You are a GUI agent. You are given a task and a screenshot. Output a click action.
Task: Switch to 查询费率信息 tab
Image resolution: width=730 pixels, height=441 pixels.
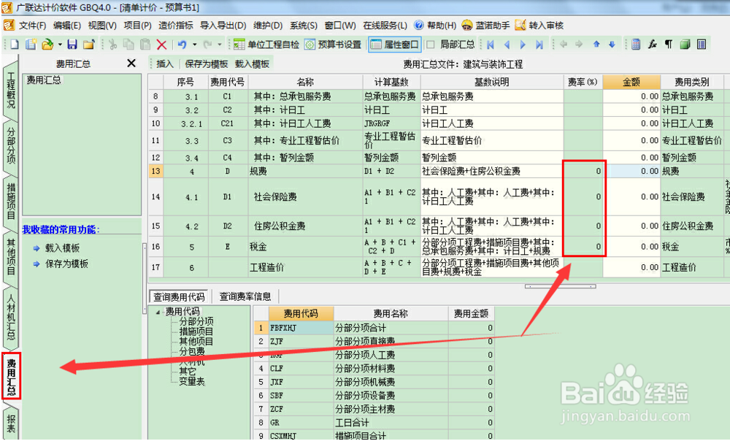click(245, 296)
